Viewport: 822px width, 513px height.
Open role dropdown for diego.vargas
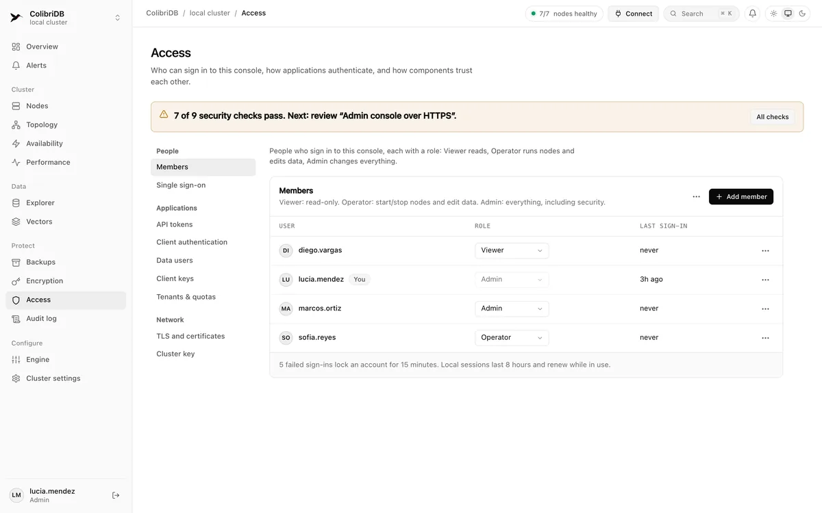tap(512, 250)
